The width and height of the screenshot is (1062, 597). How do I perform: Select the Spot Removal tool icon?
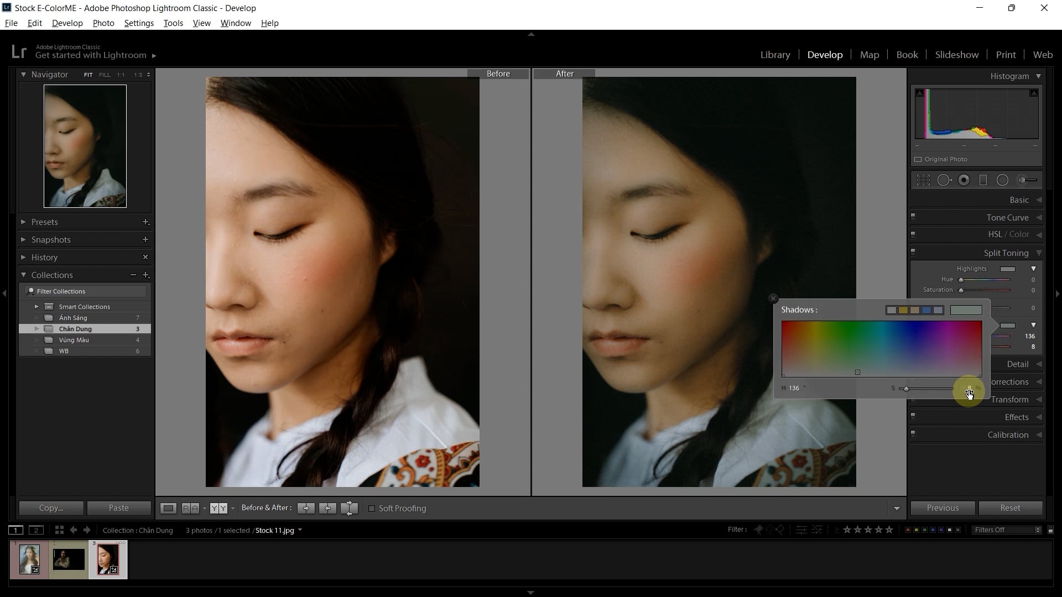pyautogui.click(x=945, y=180)
